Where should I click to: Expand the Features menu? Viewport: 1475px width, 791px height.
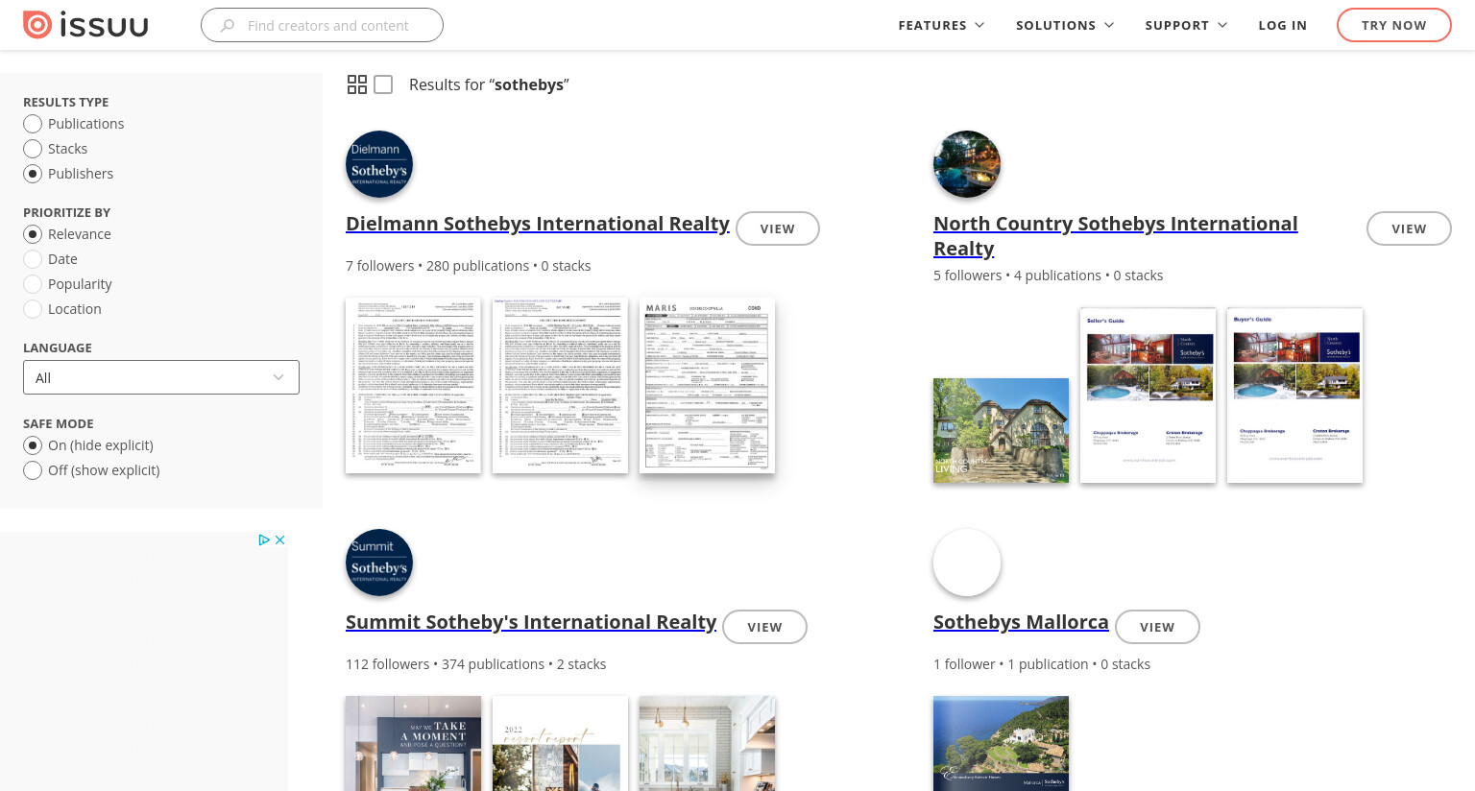tap(941, 25)
